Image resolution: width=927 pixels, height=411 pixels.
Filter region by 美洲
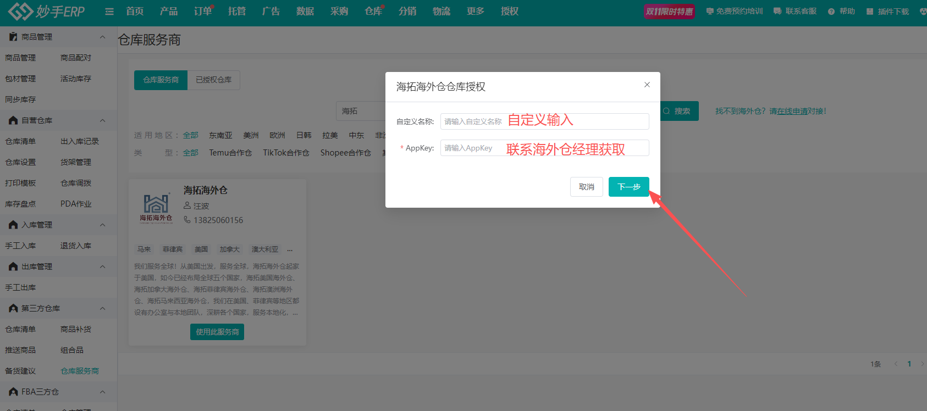coord(251,135)
